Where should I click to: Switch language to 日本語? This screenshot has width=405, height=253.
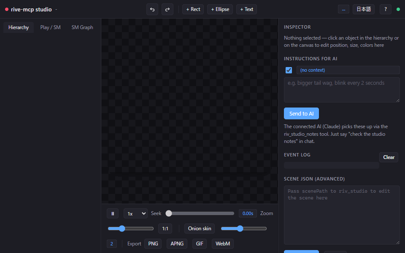(x=364, y=9)
